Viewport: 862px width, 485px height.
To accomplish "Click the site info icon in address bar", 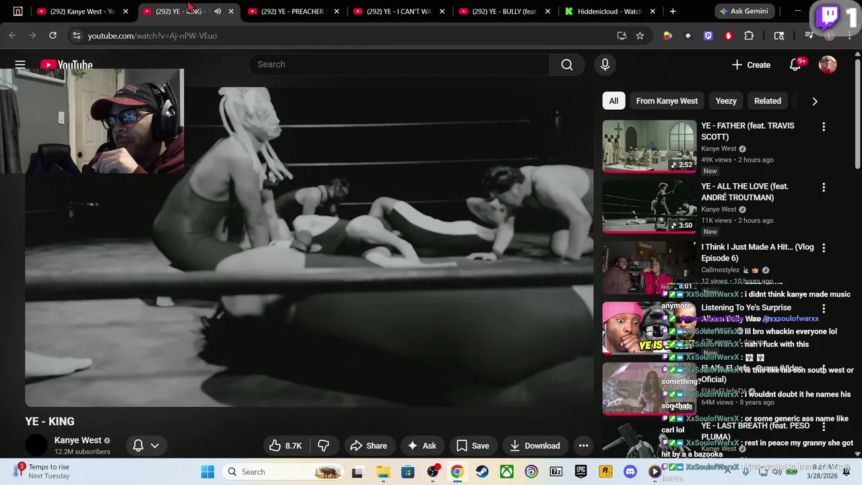I will coord(76,36).
